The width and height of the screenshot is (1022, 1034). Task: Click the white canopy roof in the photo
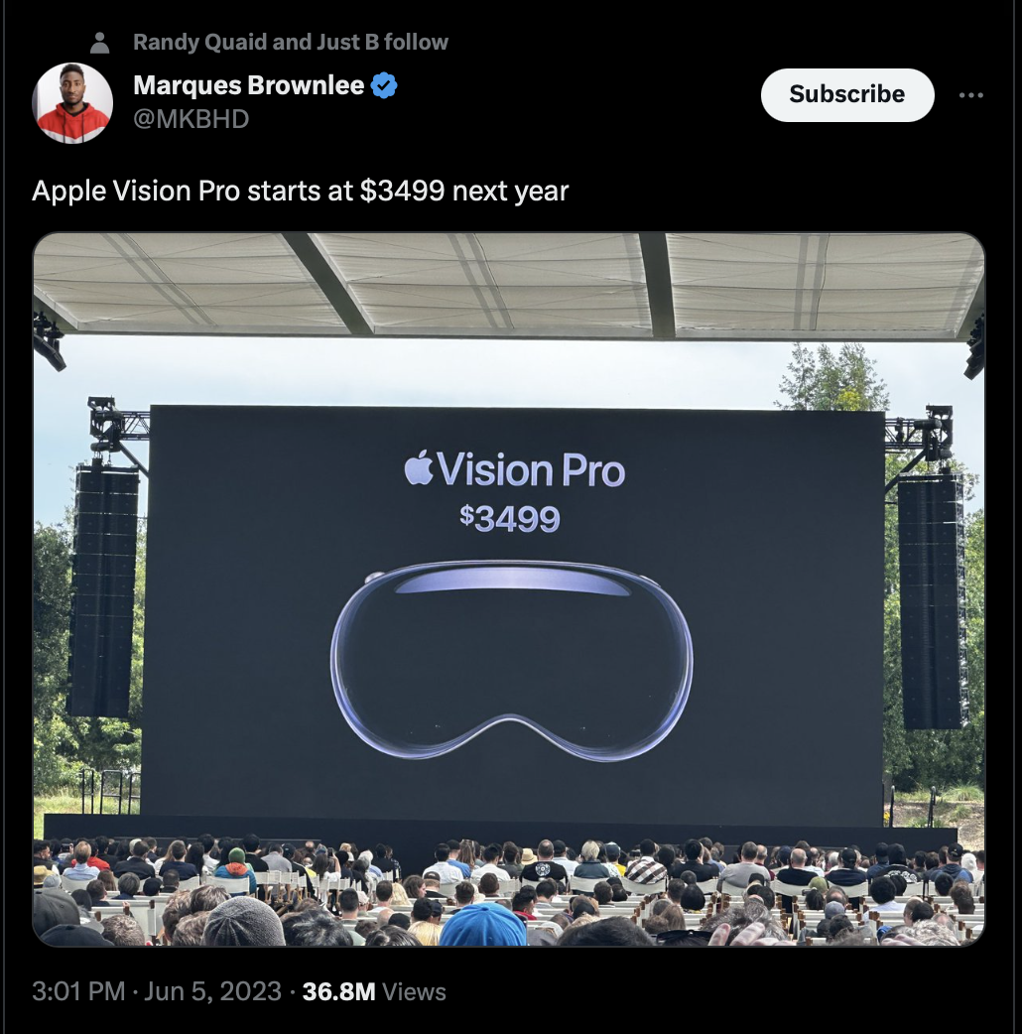508,283
